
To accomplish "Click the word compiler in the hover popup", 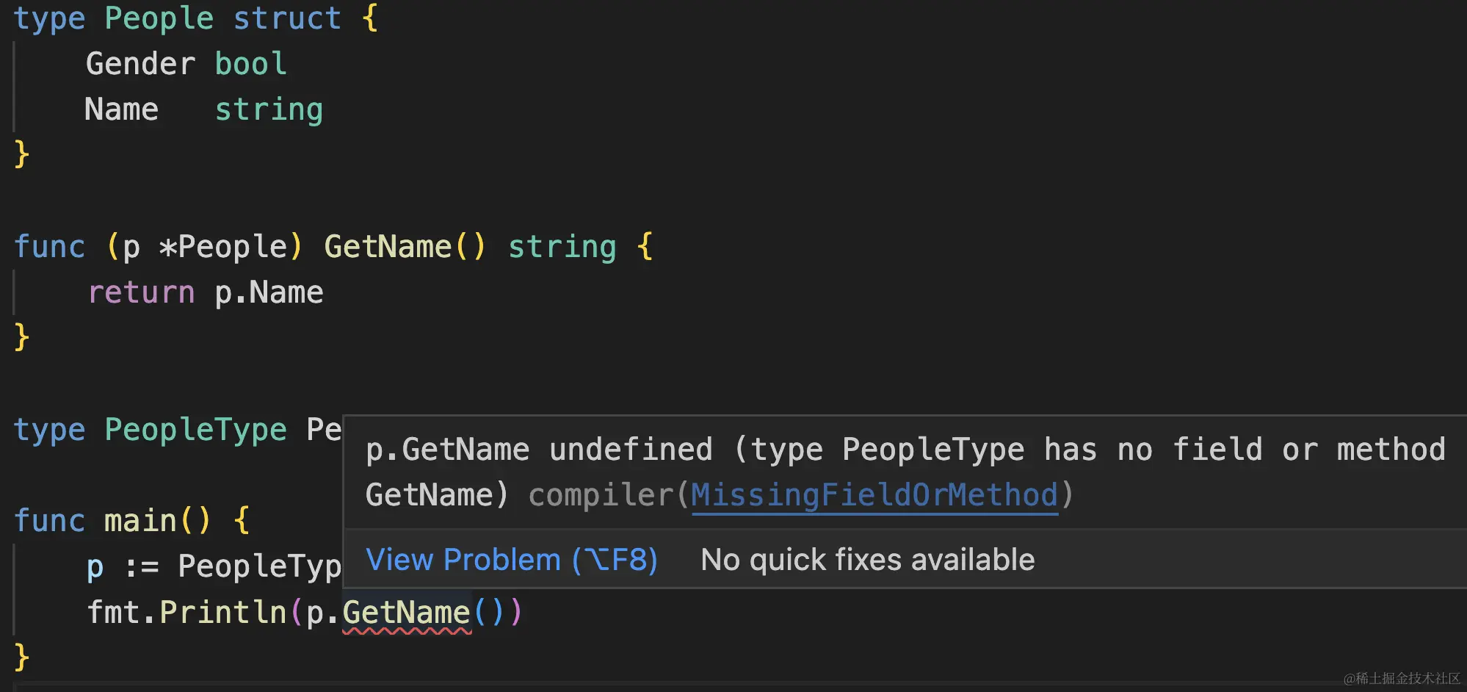I will pyautogui.click(x=601, y=495).
